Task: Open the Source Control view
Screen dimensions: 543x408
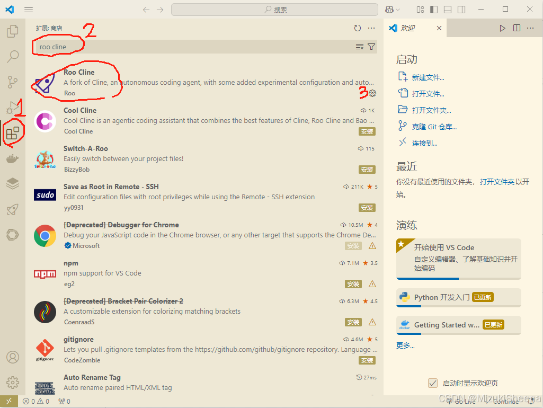Action: 13,82
